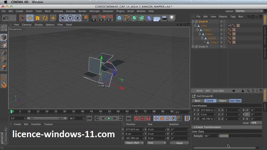
Task: Click the Undo arrow icon
Action: (x=5, y=18)
